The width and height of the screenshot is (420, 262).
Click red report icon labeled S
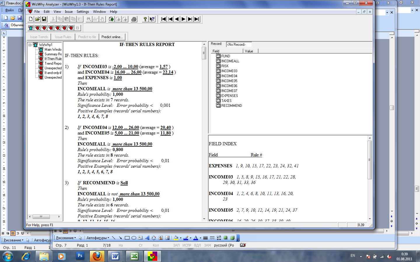tap(71, 28)
